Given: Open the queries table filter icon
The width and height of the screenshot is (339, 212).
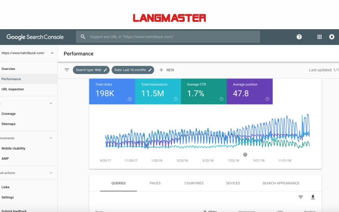Looking at the screenshot, I should (301, 197).
